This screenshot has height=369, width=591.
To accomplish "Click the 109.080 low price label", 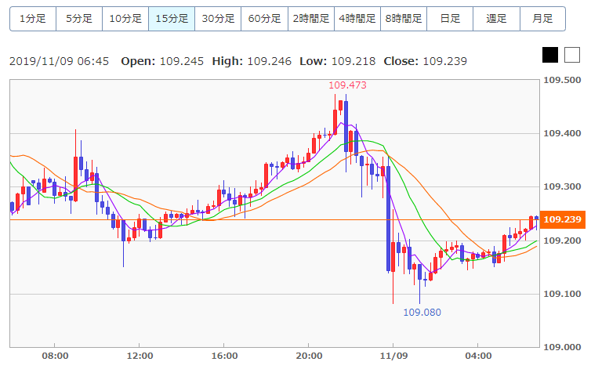I will pos(422,312).
